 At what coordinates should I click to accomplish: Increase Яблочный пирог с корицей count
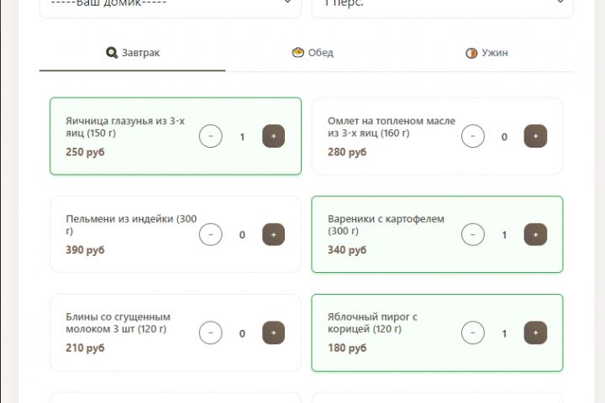pos(535,332)
